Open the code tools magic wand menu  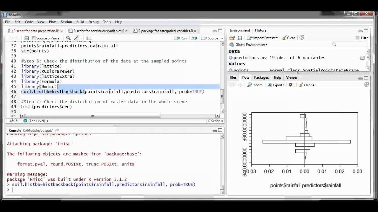tap(78, 38)
